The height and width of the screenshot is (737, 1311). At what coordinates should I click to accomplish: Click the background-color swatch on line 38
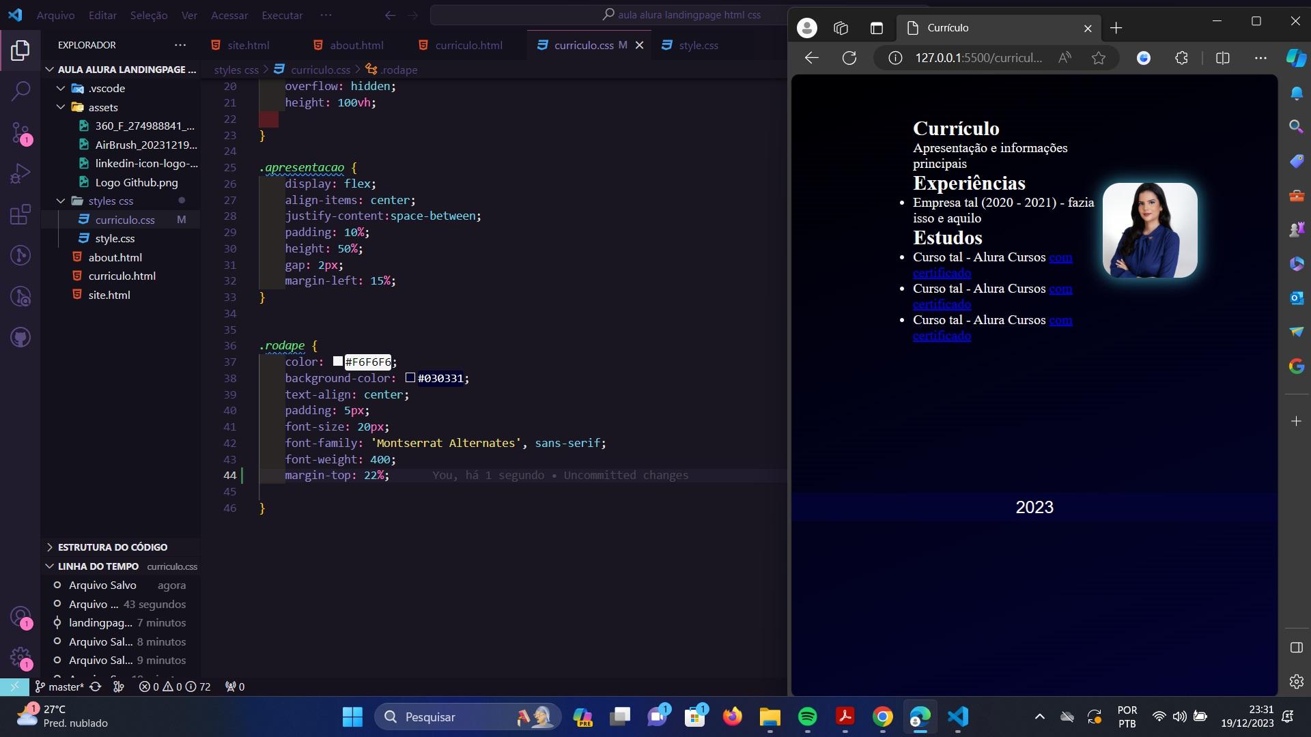(410, 378)
